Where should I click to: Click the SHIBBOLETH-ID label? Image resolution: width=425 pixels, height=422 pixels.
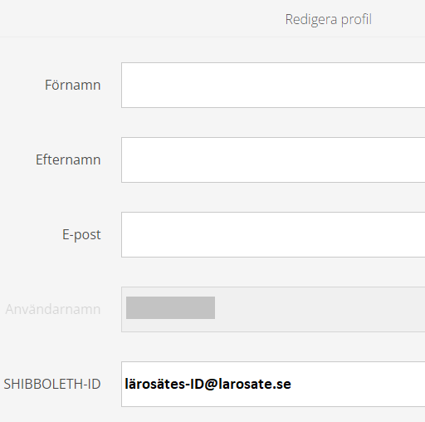[x=52, y=384]
